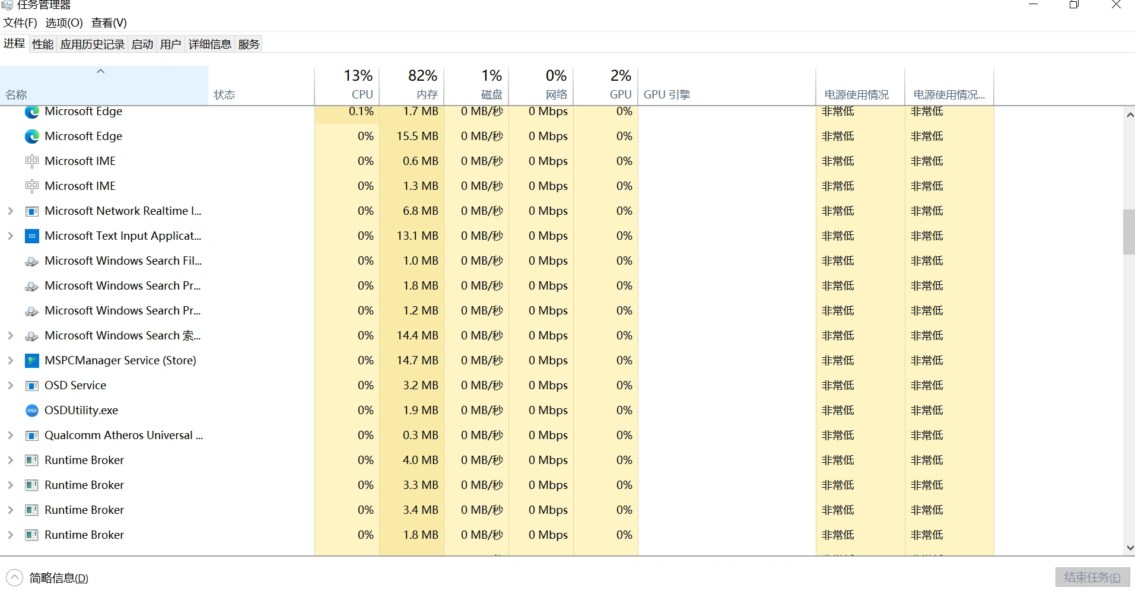Click the vertical scrollbar thumb
This screenshot has height=591, width=1135.
(x=1129, y=232)
